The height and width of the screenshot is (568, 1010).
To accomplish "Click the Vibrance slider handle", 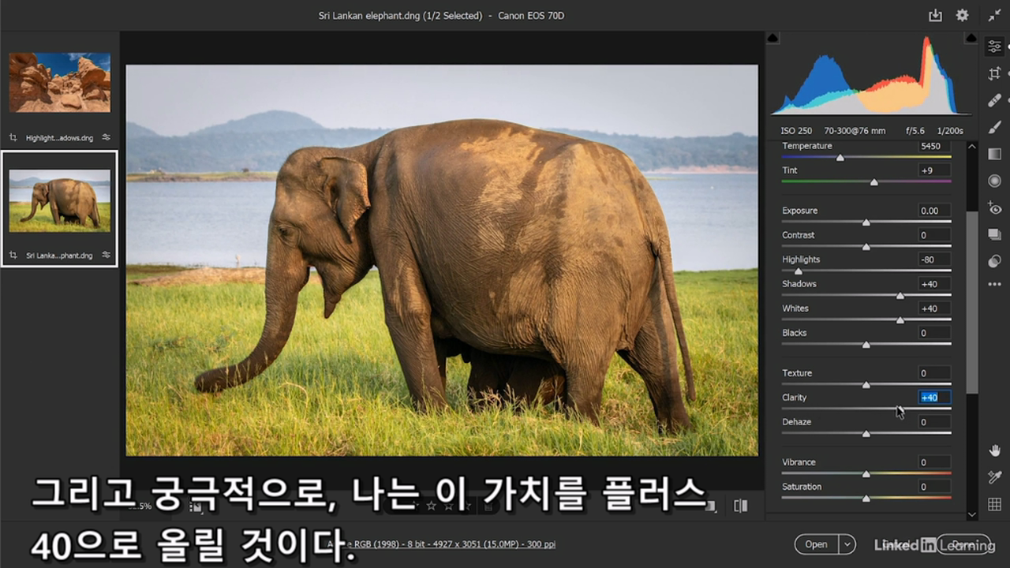I will 866,474.
